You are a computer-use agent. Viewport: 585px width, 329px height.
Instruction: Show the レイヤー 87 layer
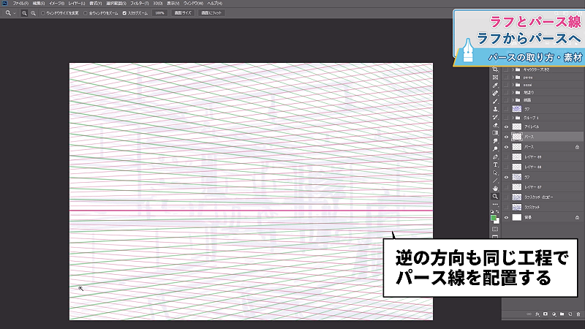(x=506, y=187)
